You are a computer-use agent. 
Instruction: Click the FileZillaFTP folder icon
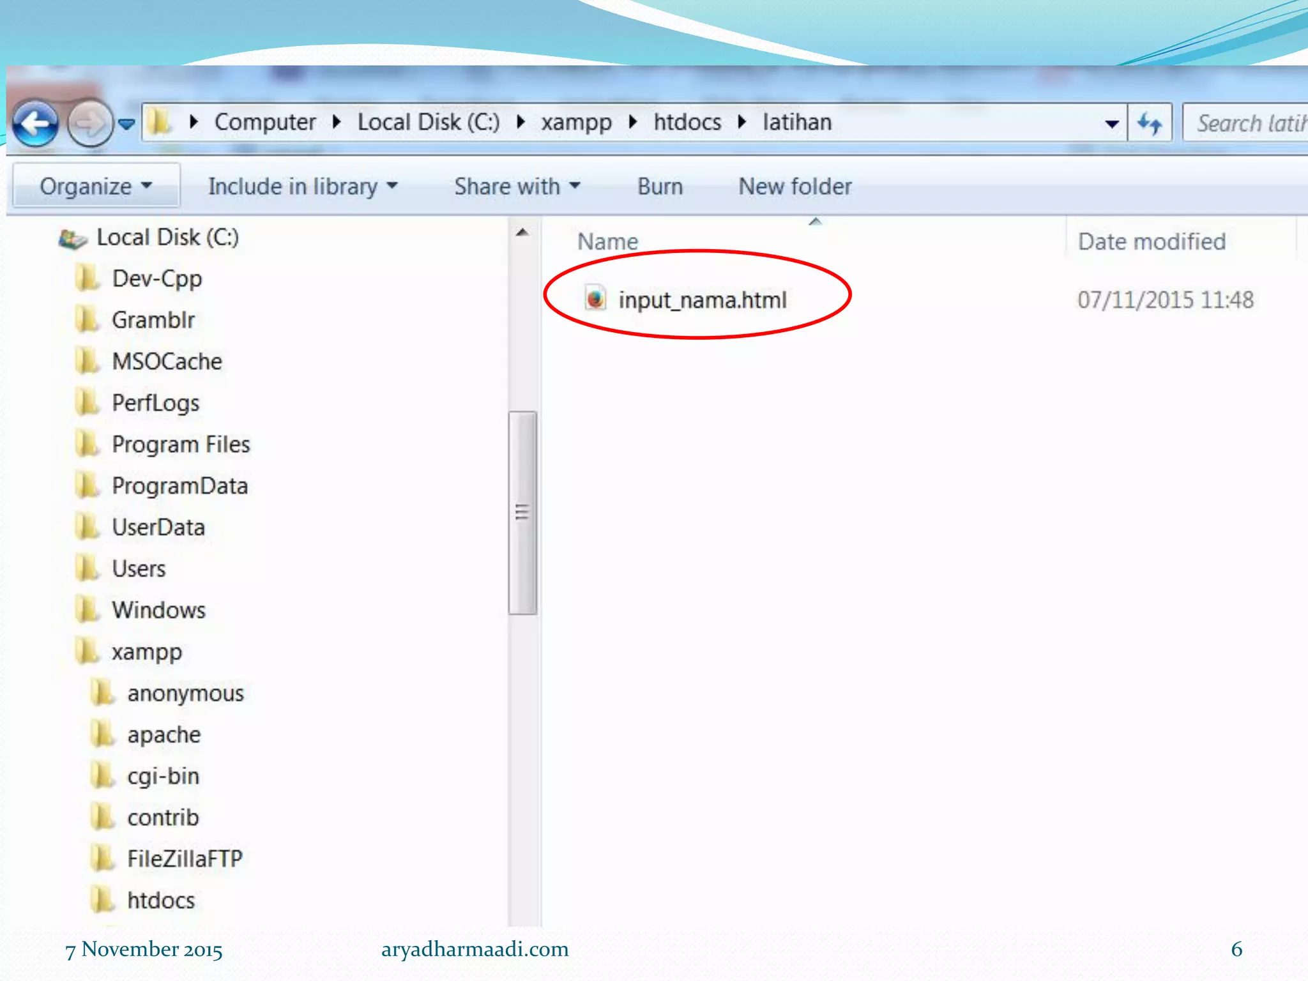point(102,858)
